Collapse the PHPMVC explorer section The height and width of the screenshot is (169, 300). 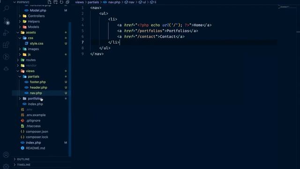(15, 2)
